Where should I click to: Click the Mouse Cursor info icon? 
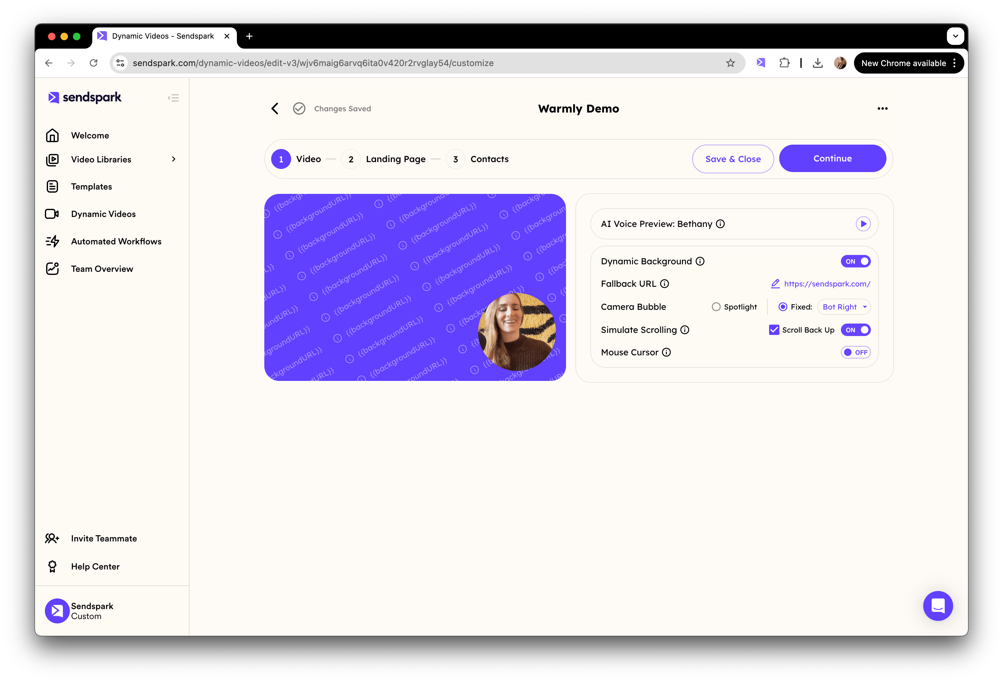tap(666, 352)
